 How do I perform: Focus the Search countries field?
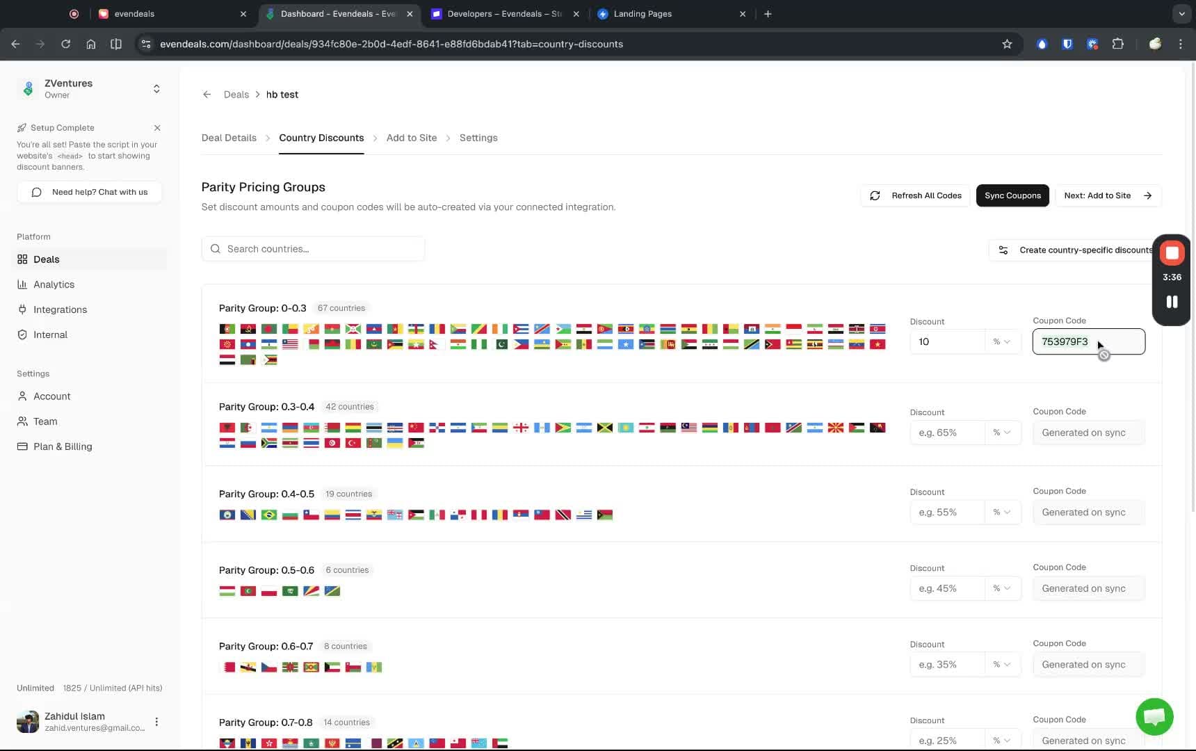(313, 248)
